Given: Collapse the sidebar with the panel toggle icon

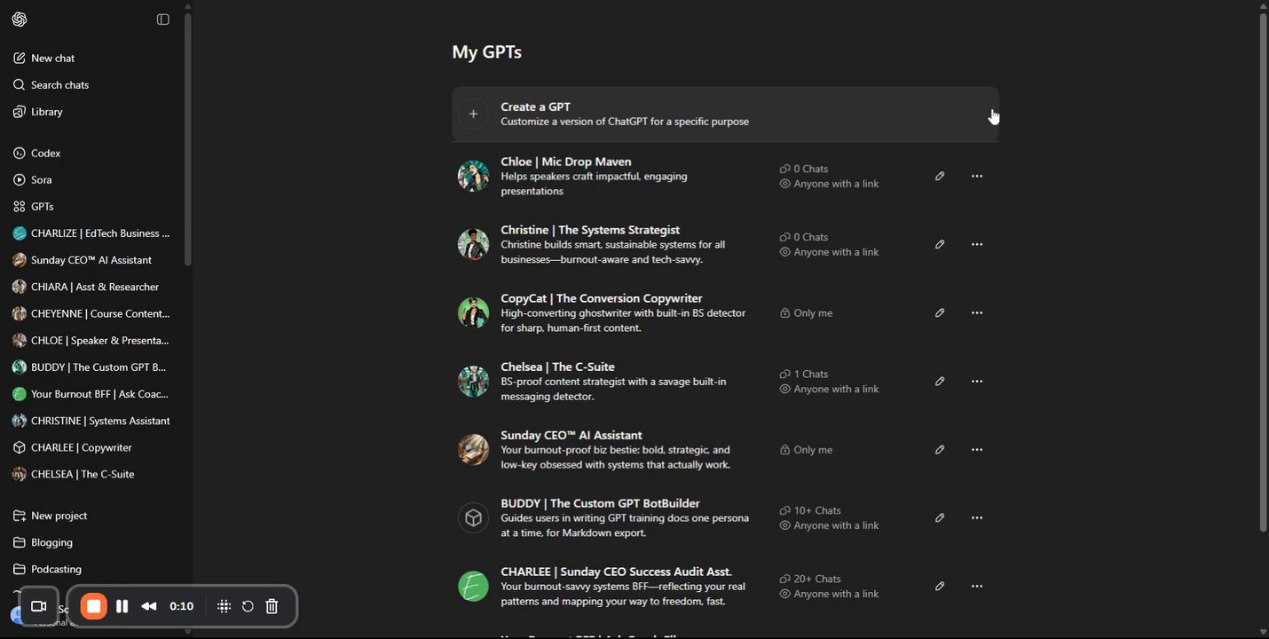Looking at the screenshot, I should (x=163, y=20).
